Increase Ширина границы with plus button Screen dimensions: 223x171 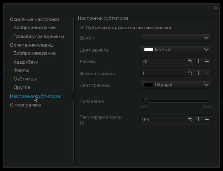click(x=198, y=73)
